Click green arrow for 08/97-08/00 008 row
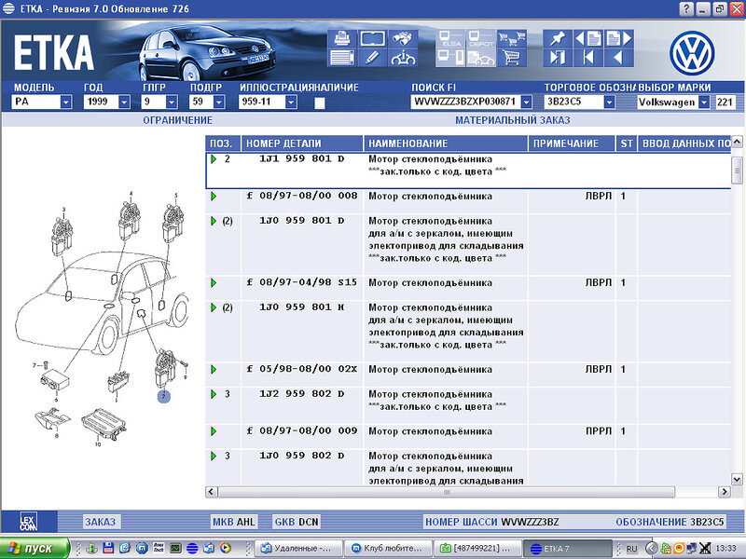 (214, 196)
